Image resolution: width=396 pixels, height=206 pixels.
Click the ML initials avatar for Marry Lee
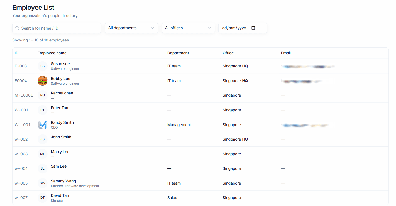pyautogui.click(x=43, y=154)
